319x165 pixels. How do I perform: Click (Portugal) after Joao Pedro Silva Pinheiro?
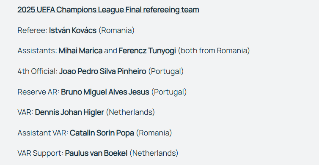166,71
